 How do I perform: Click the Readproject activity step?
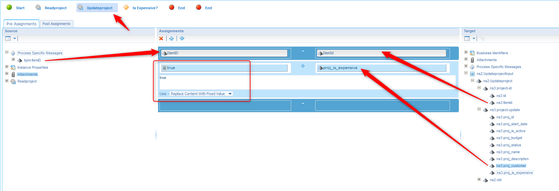(55, 8)
